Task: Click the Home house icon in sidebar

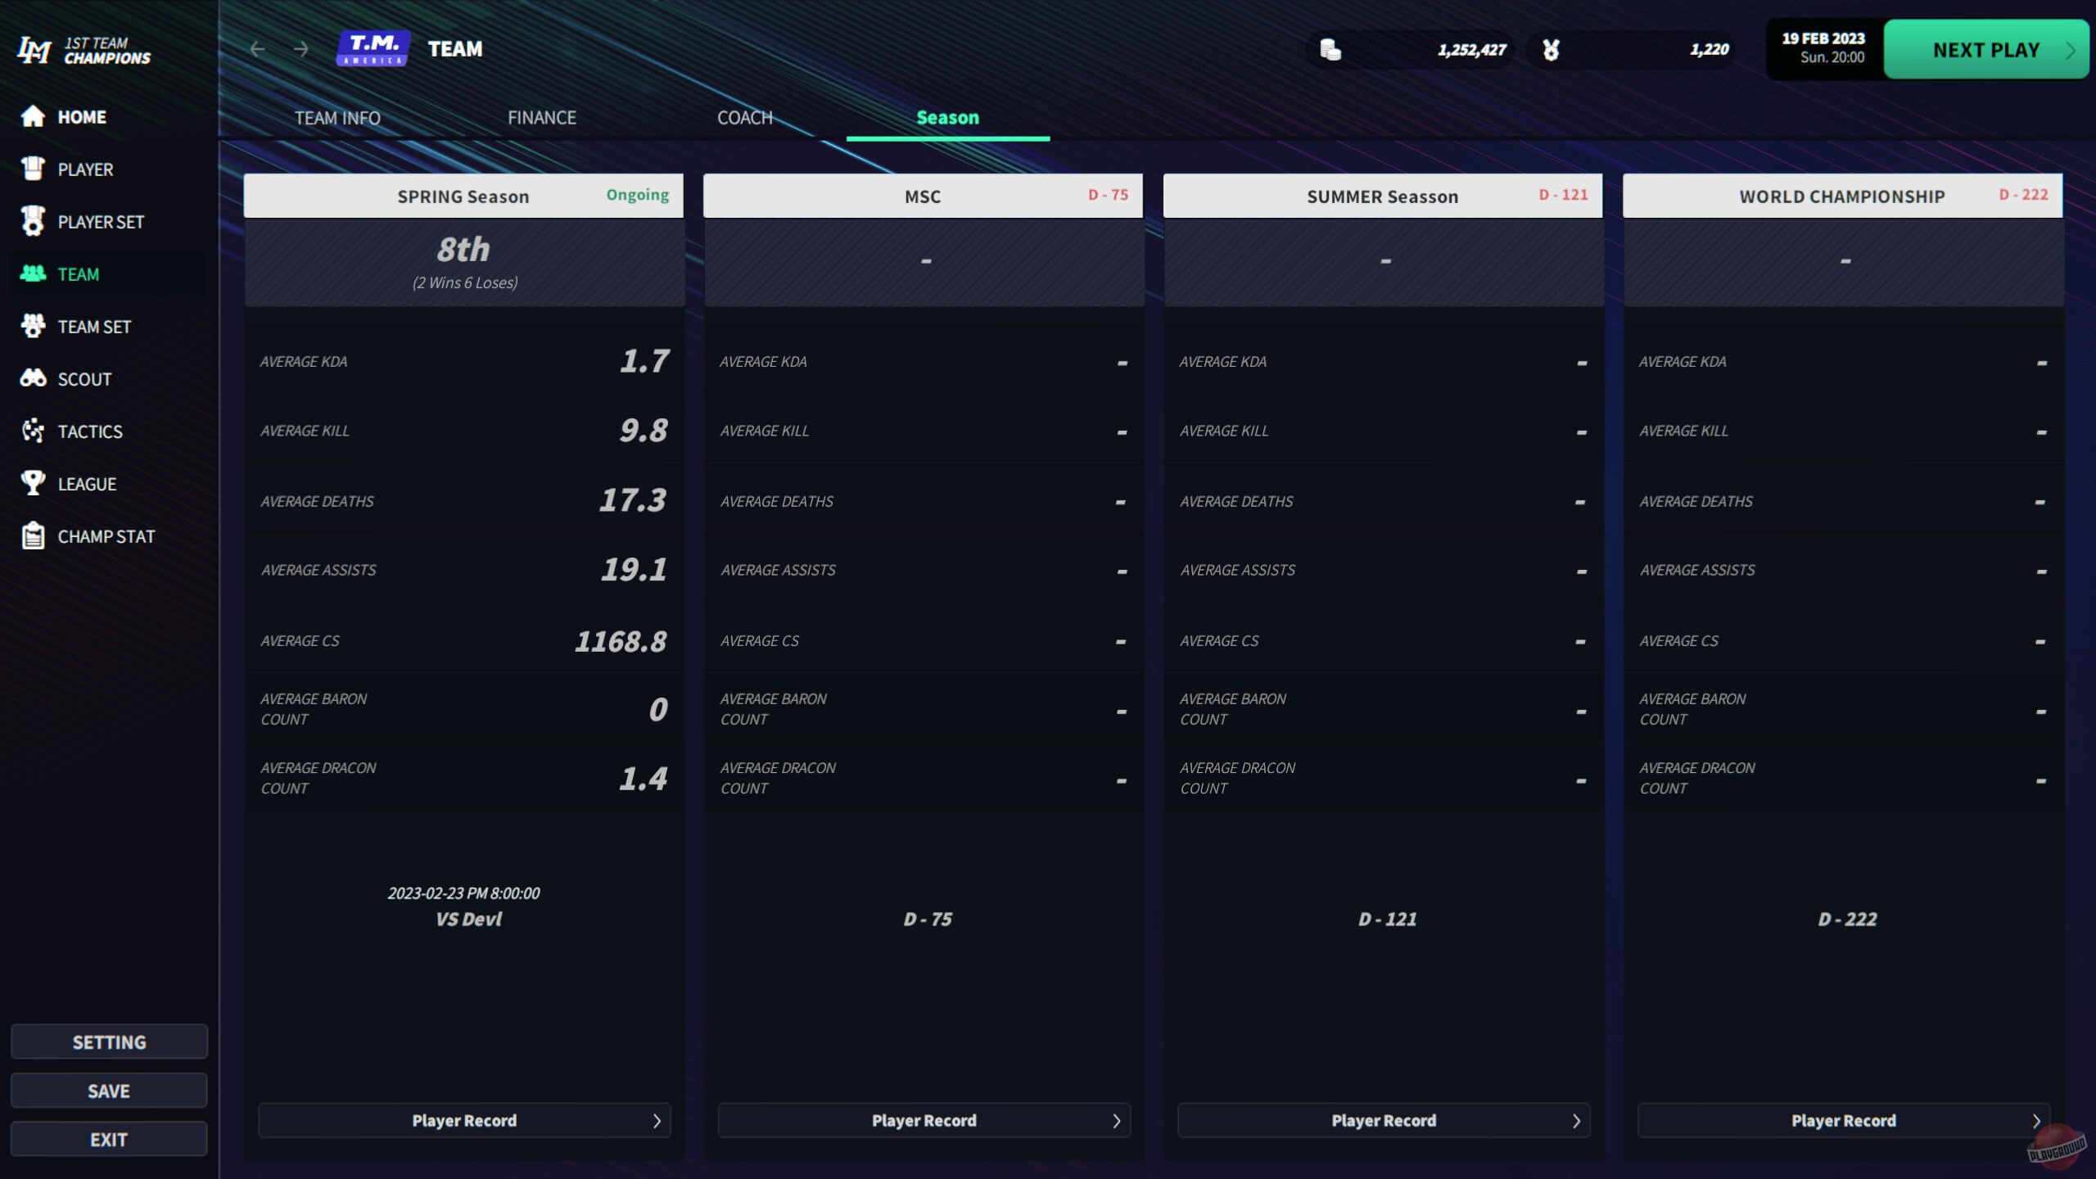Action: (33, 117)
